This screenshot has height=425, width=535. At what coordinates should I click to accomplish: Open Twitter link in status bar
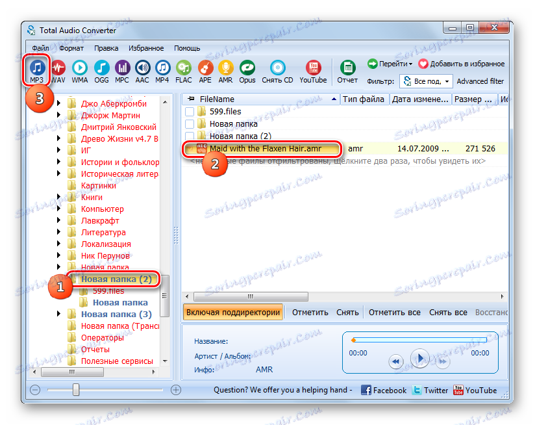click(430, 390)
